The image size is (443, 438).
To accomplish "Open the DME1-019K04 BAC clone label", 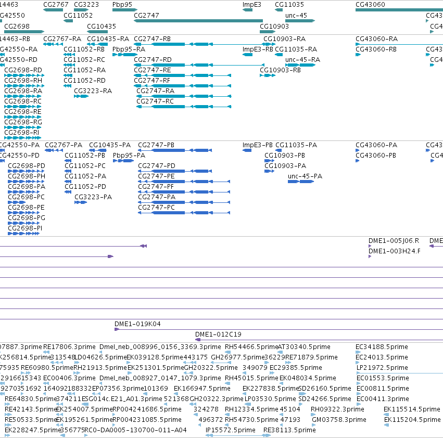I will [x=137, y=324].
